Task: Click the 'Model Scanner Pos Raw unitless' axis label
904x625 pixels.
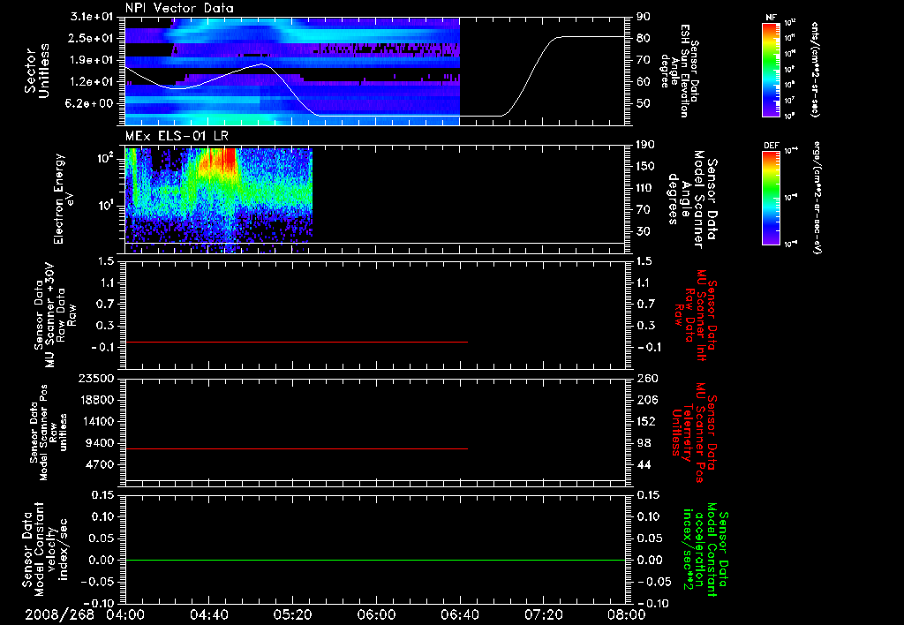Action: click(x=49, y=433)
